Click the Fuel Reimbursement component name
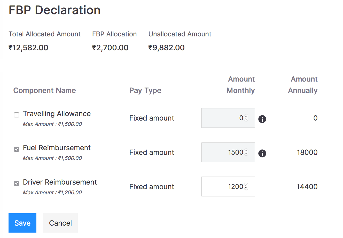Viewport: 343px width, 238px height. 57,148
